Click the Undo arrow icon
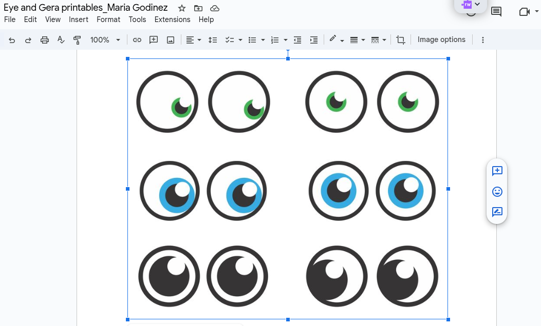The width and height of the screenshot is (541, 326). tap(12, 40)
